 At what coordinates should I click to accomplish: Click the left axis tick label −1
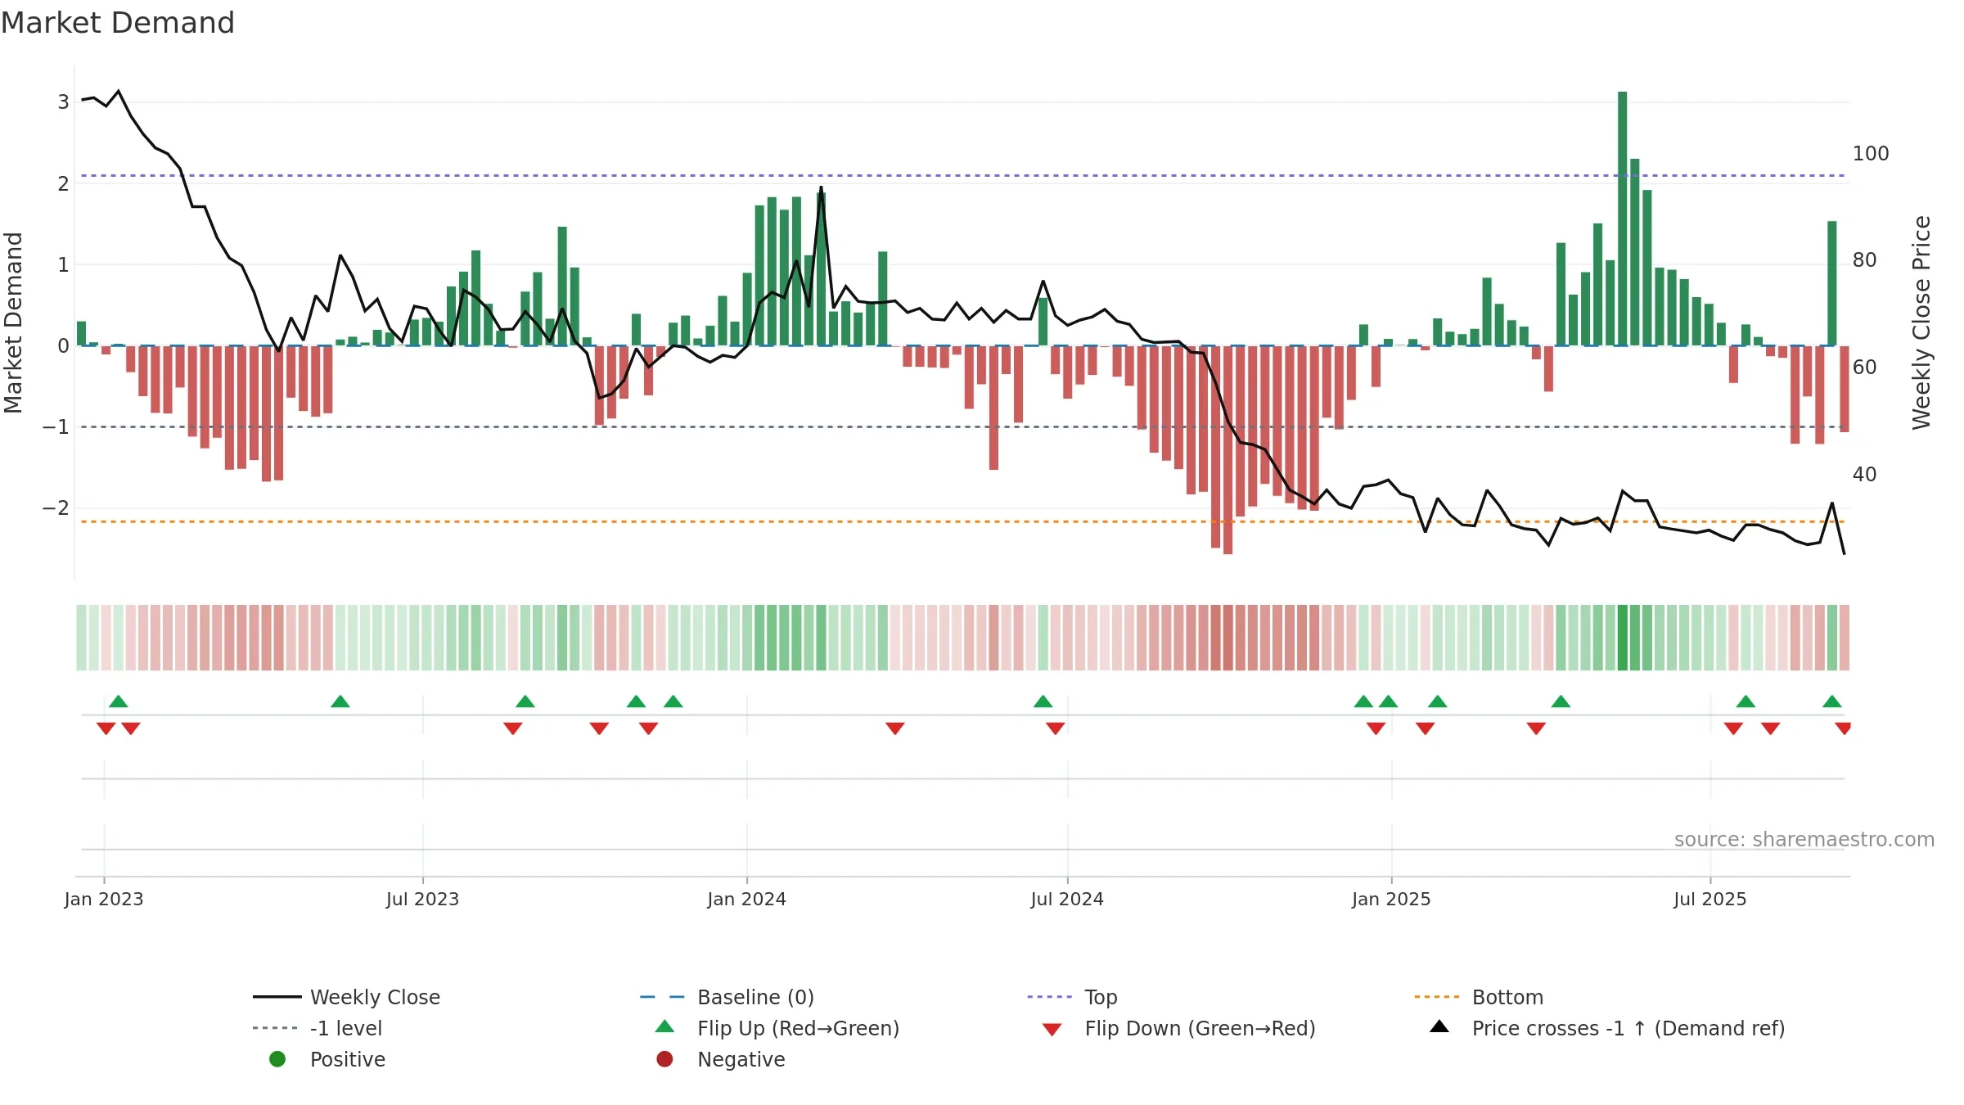click(56, 427)
